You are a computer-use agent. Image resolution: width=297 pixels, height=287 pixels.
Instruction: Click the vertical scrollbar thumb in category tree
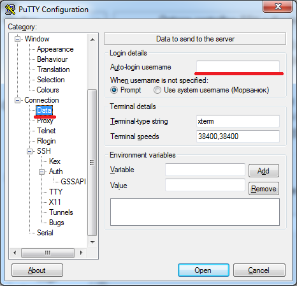[92, 163]
